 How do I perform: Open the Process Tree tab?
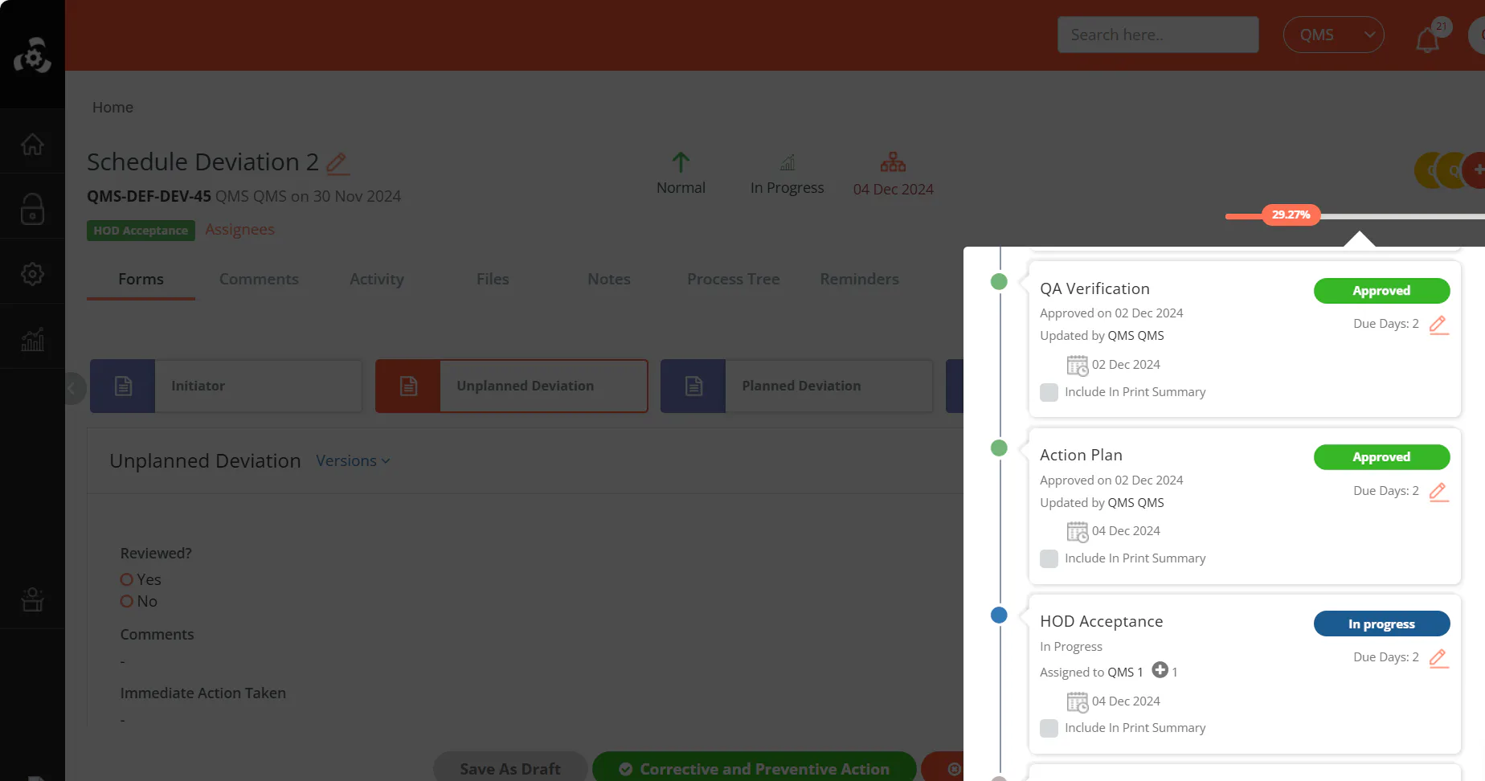tap(734, 279)
